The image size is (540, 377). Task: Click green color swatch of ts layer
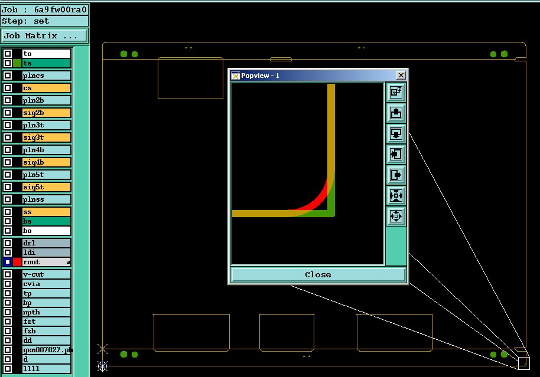(17, 63)
